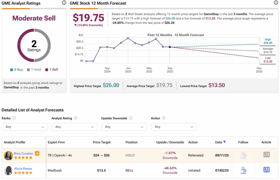Follow analyst Alicia Reese
This screenshot has height=180, width=280.
pyautogui.click(x=244, y=170)
